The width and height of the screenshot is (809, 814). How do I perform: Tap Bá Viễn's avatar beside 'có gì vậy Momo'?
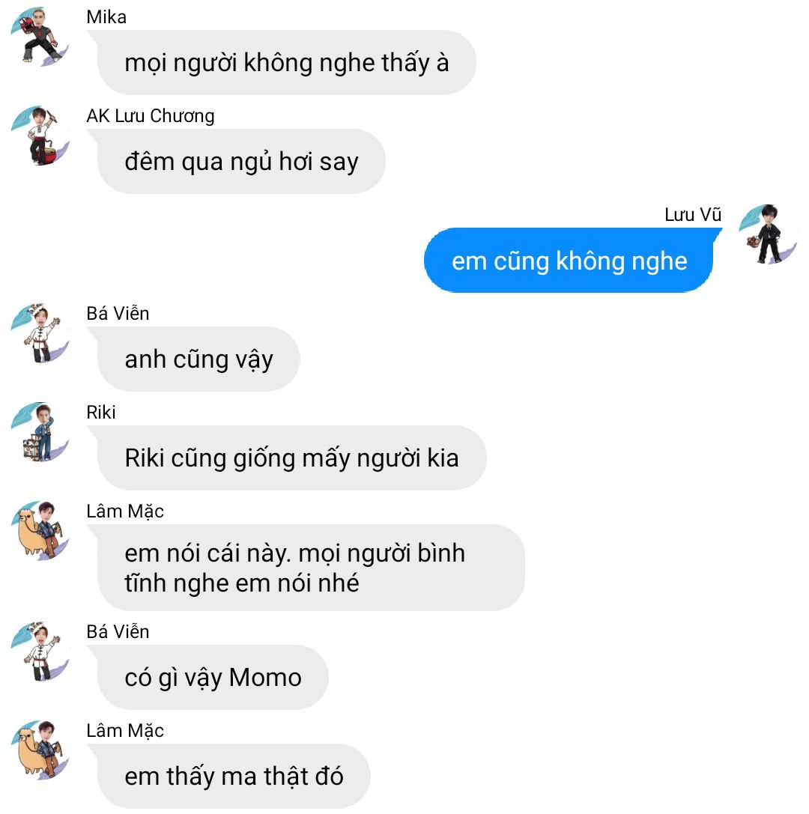pos(40,651)
